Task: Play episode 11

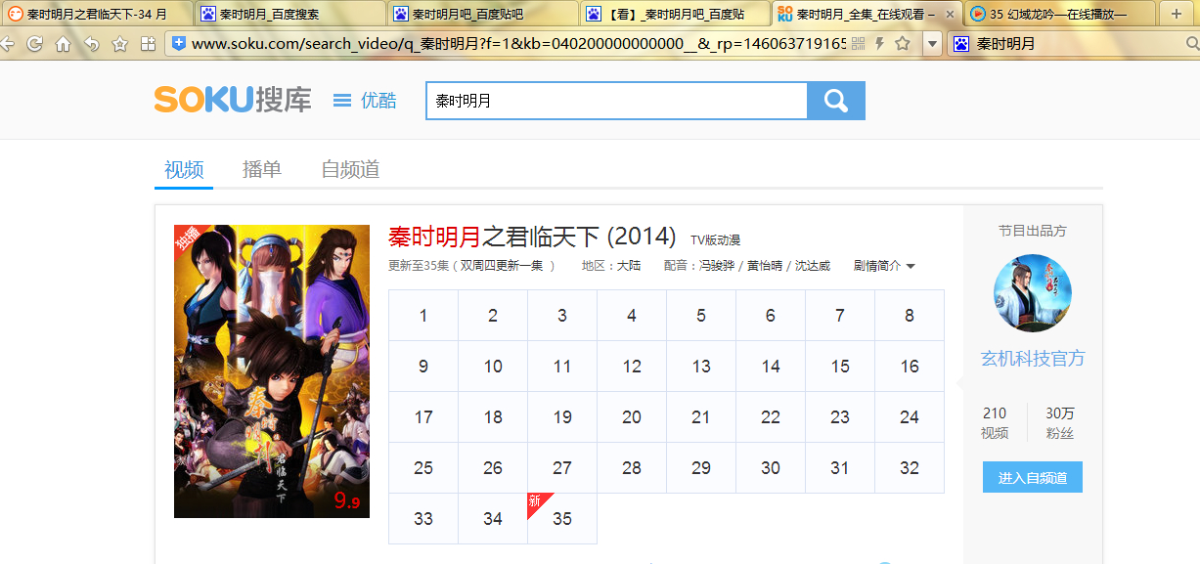Action: point(562,367)
